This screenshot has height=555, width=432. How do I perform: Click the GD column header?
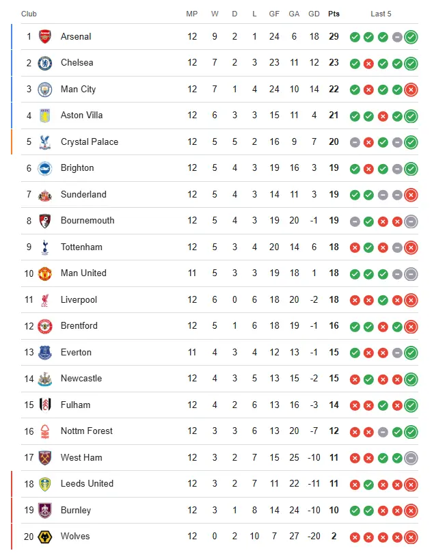314,14
